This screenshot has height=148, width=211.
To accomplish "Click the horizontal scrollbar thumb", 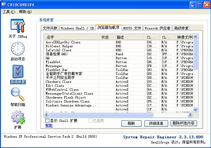I will click(x=101, y=115).
